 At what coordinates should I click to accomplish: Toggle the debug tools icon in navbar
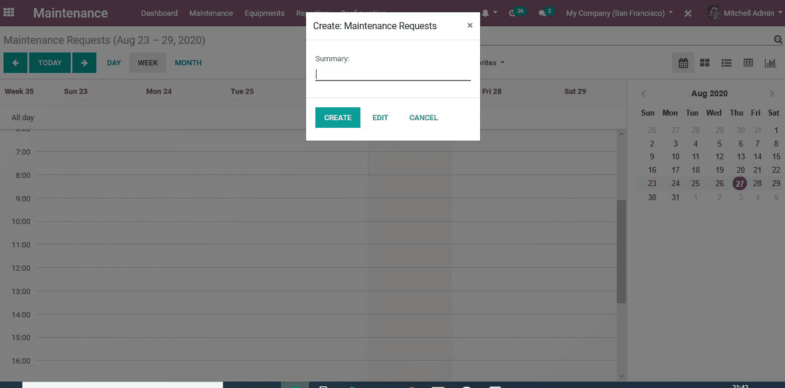[688, 13]
